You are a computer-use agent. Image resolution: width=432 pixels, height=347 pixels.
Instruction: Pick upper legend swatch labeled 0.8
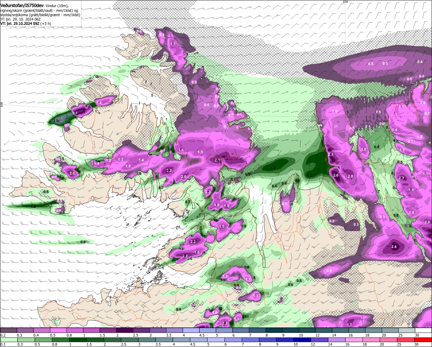coord(75,330)
